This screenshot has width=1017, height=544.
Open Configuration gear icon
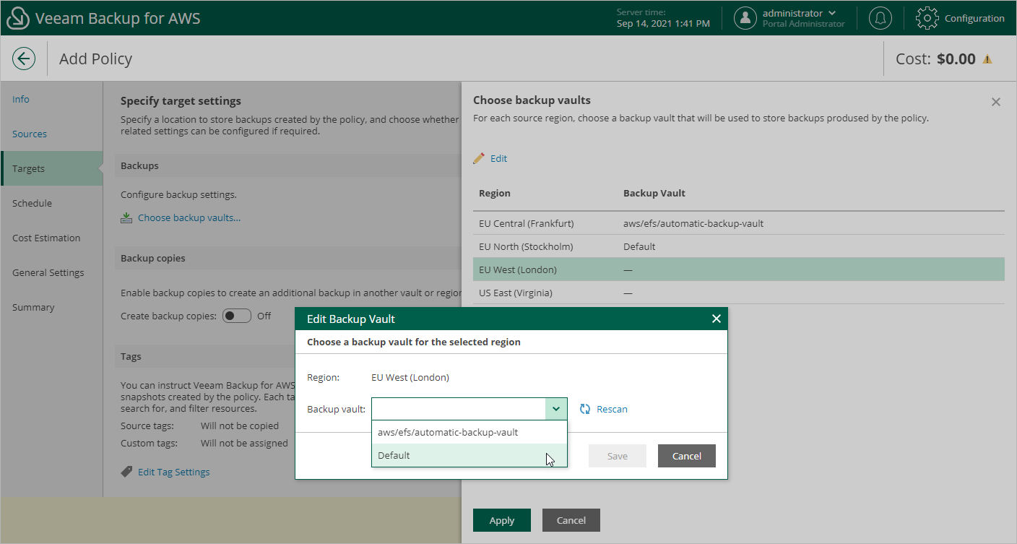click(927, 18)
